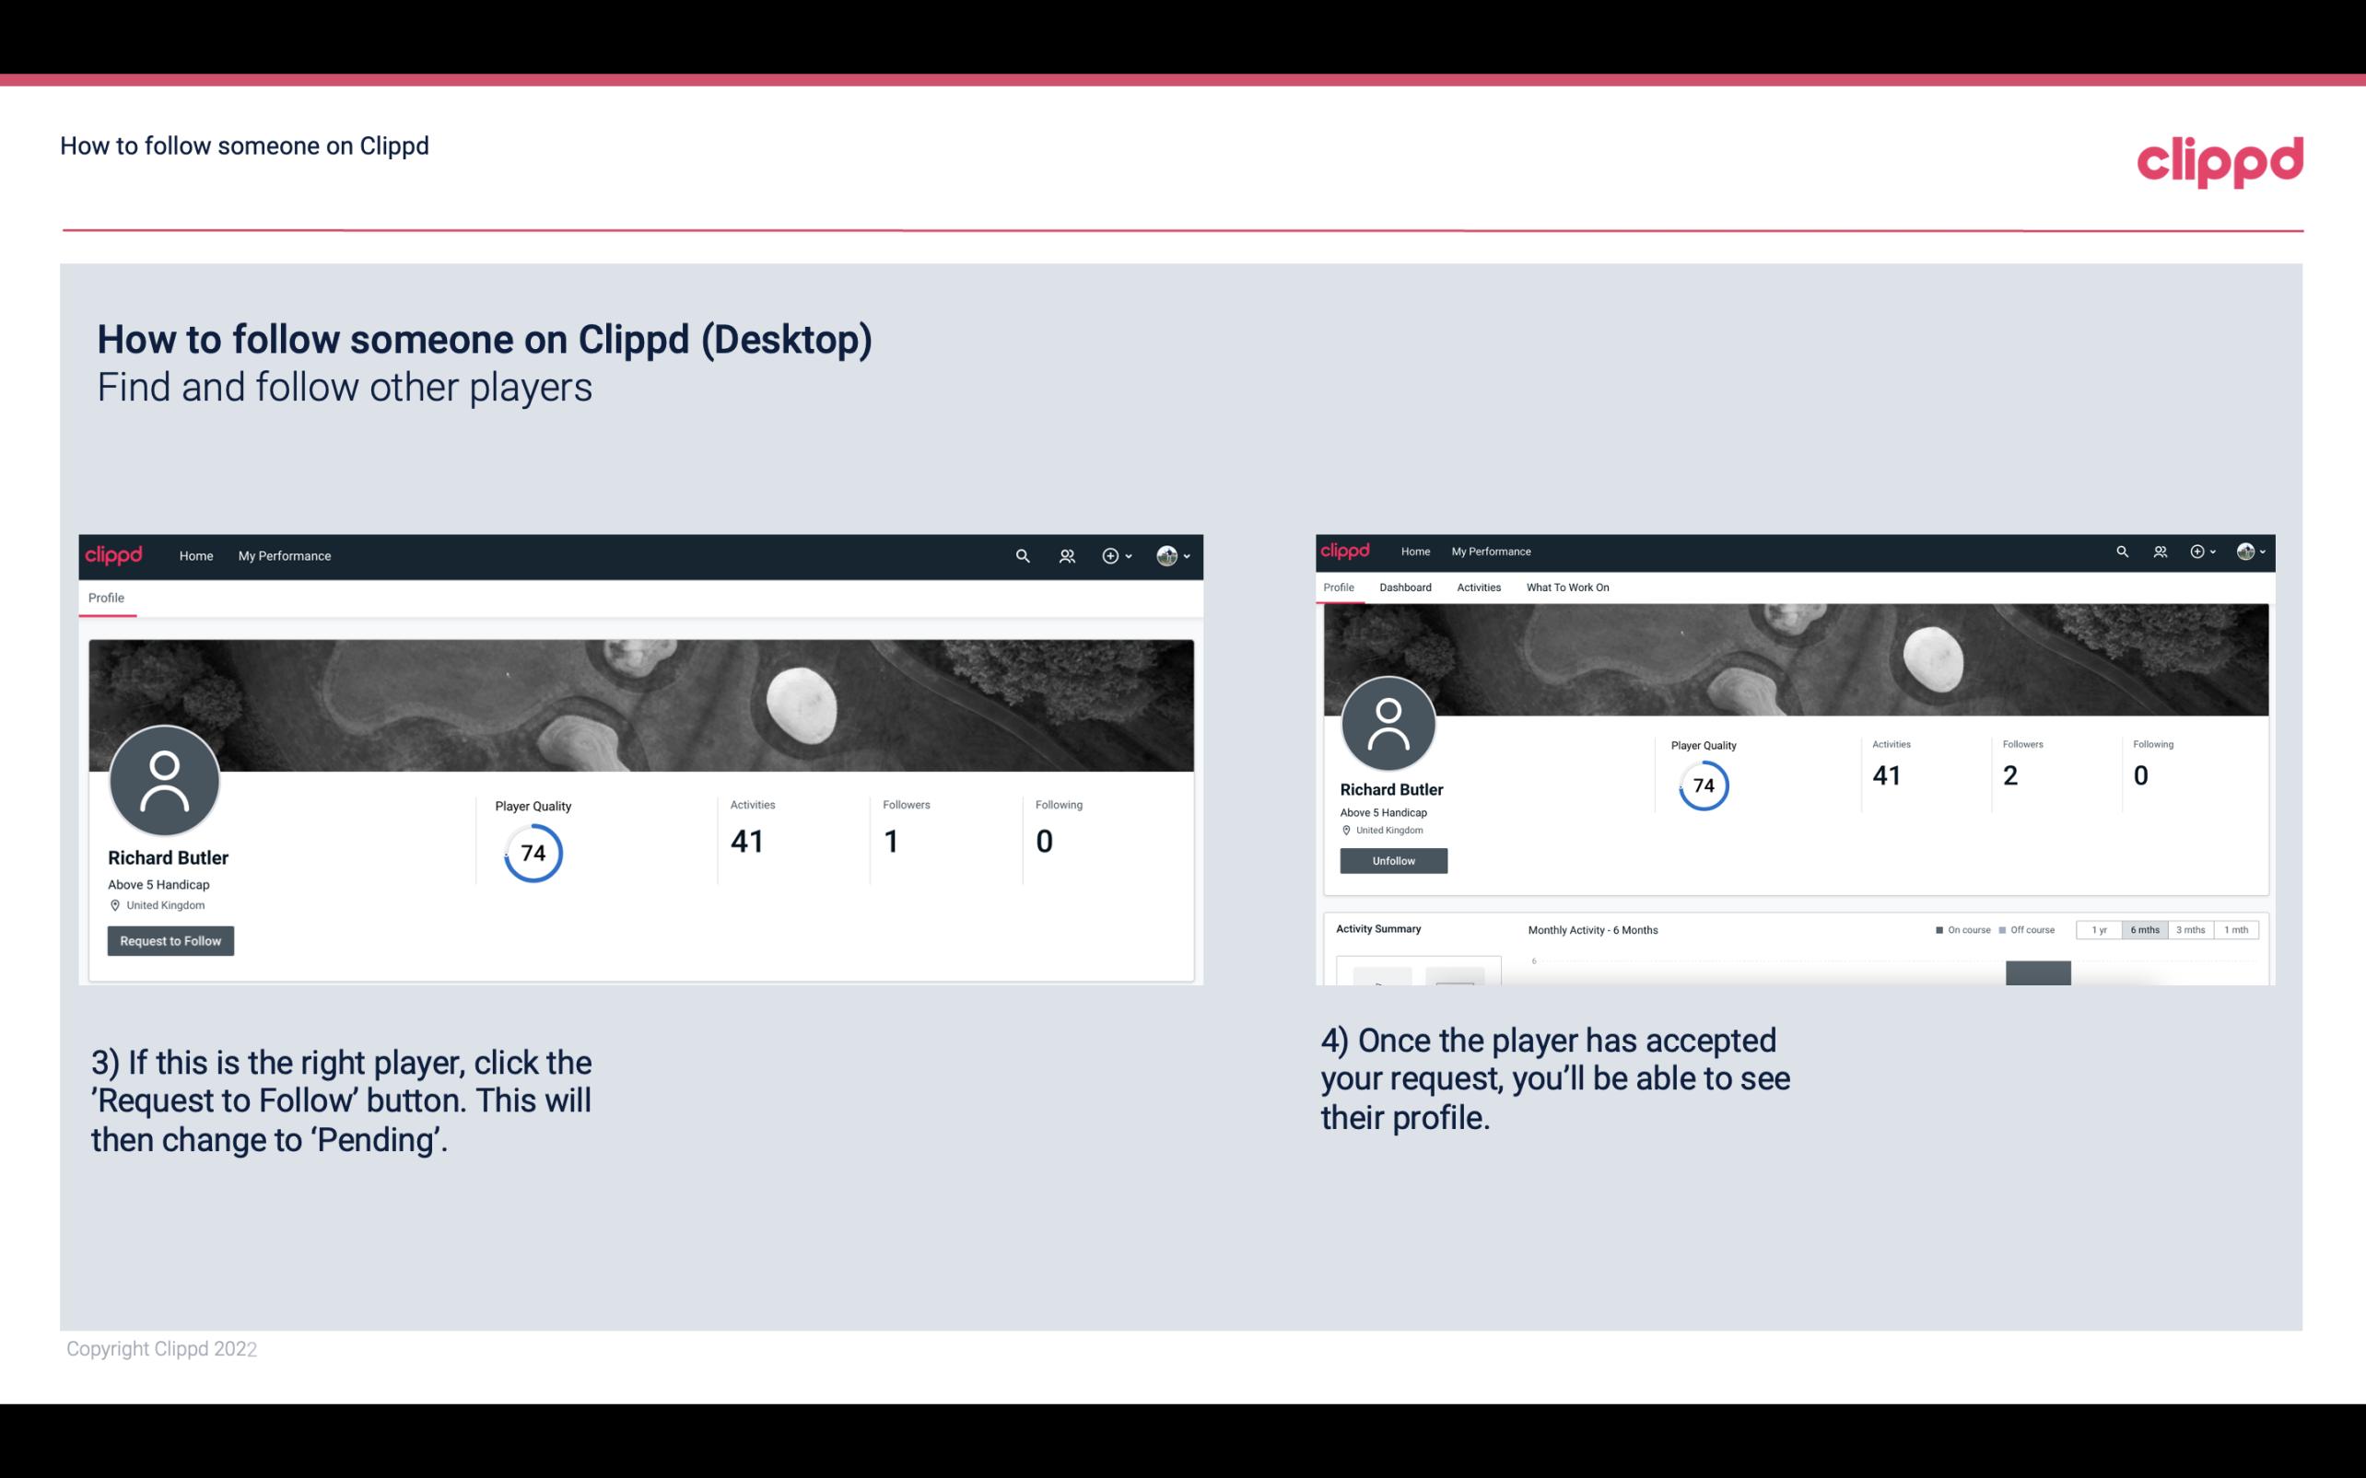
Task: Toggle the 6 months activity view
Action: [x=2145, y=930]
